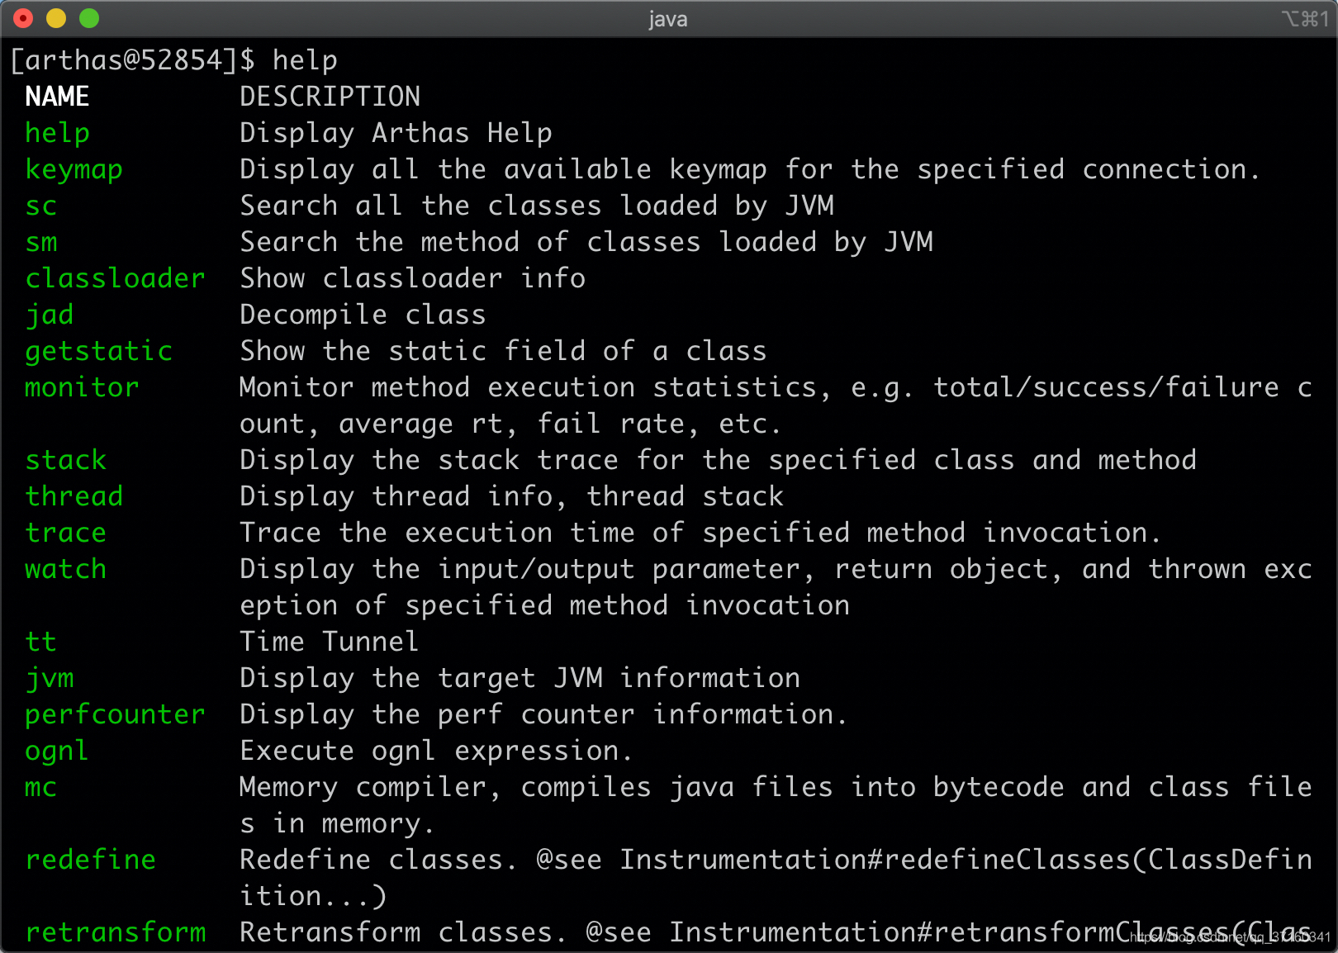Select the 'redefine' command name

click(x=91, y=860)
